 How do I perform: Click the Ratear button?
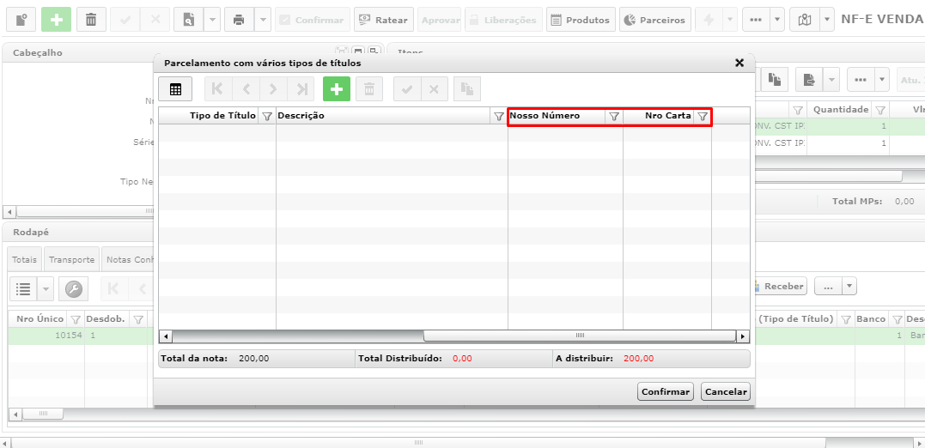click(x=384, y=20)
